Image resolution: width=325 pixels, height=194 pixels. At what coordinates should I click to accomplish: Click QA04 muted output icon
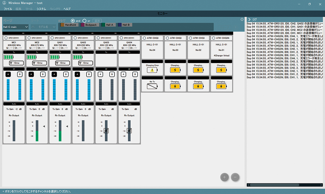click(x=129, y=131)
